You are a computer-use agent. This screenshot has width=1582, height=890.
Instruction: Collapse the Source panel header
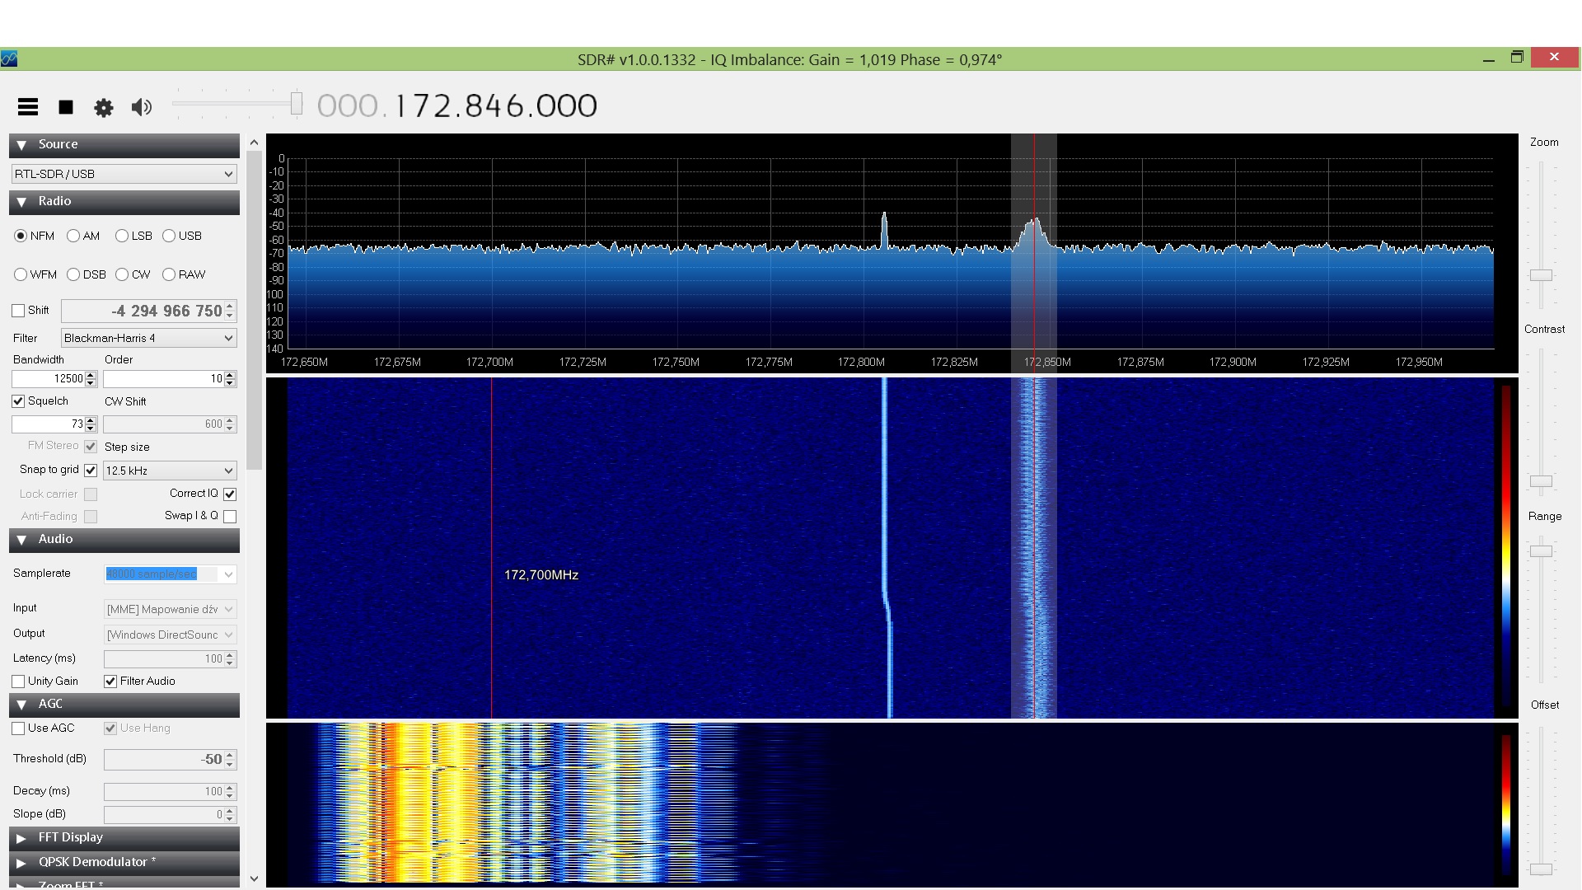point(124,145)
